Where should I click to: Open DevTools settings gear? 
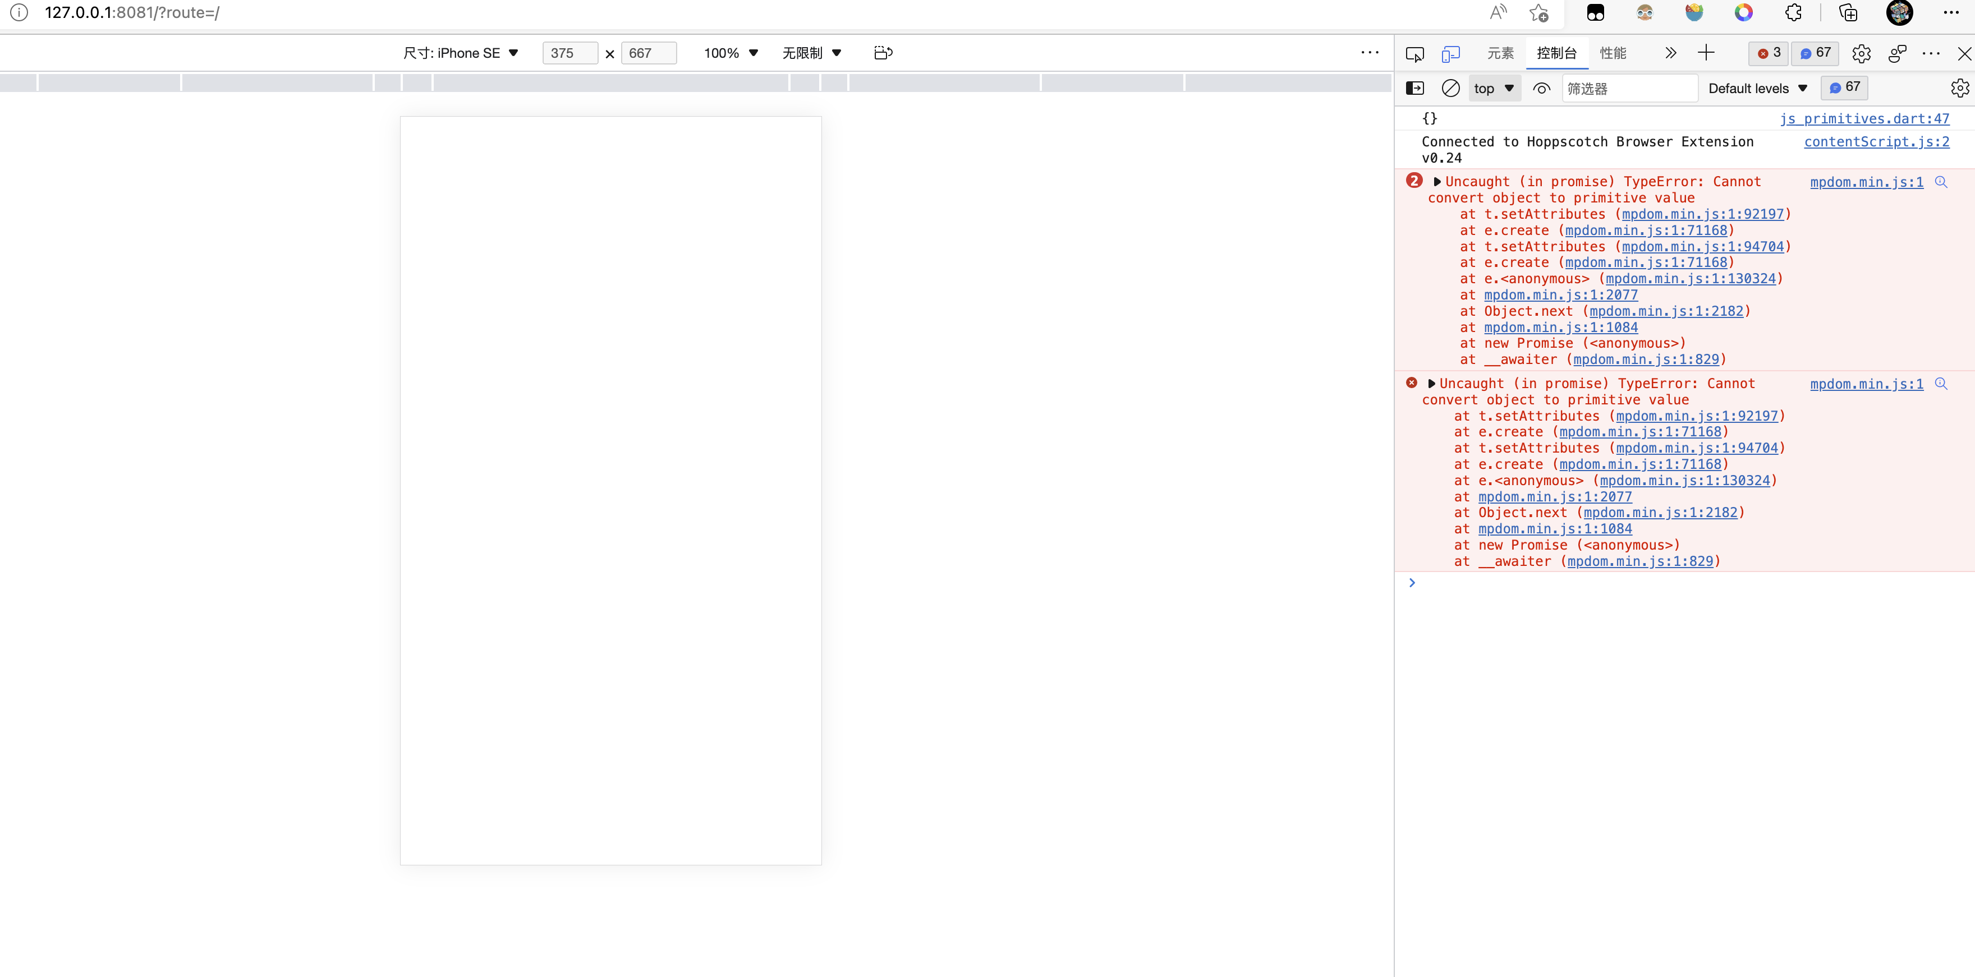pyautogui.click(x=1862, y=54)
